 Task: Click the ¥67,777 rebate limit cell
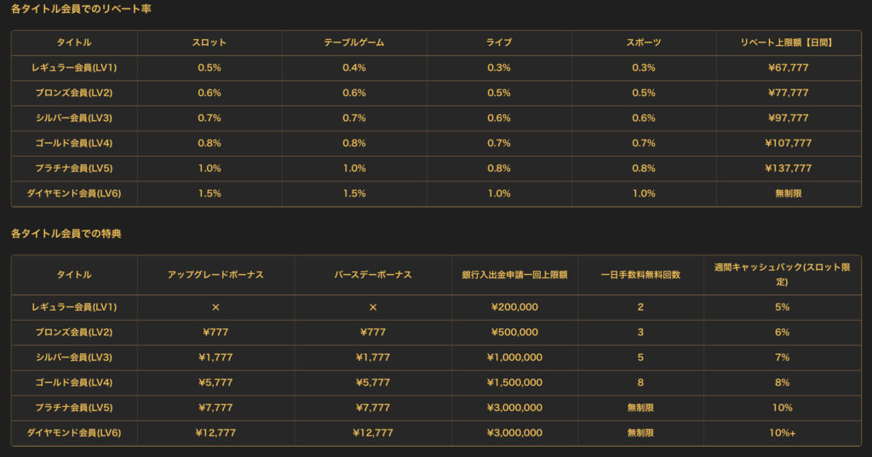pyautogui.click(x=788, y=68)
